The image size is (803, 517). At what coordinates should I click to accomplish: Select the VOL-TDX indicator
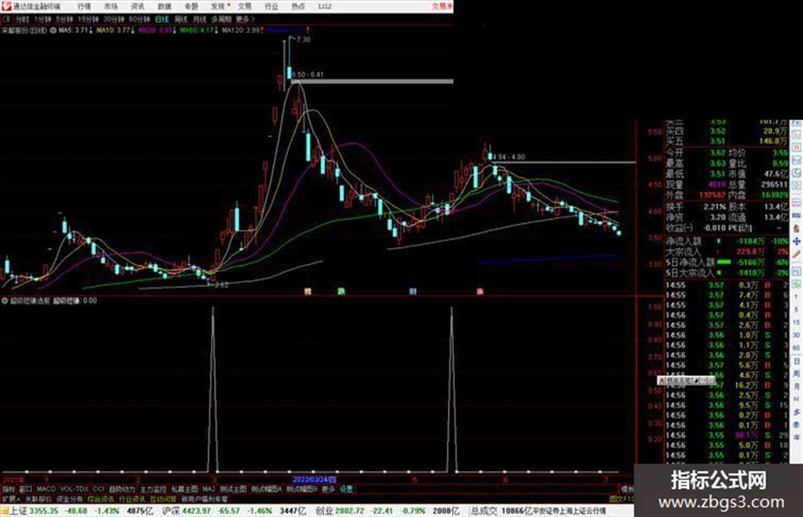74,489
